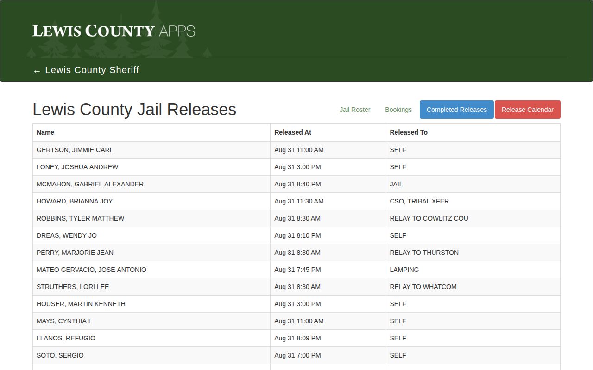
Task: Select name MCMAHON, GABRIEL ALEXANDER
Action: (90, 184)
